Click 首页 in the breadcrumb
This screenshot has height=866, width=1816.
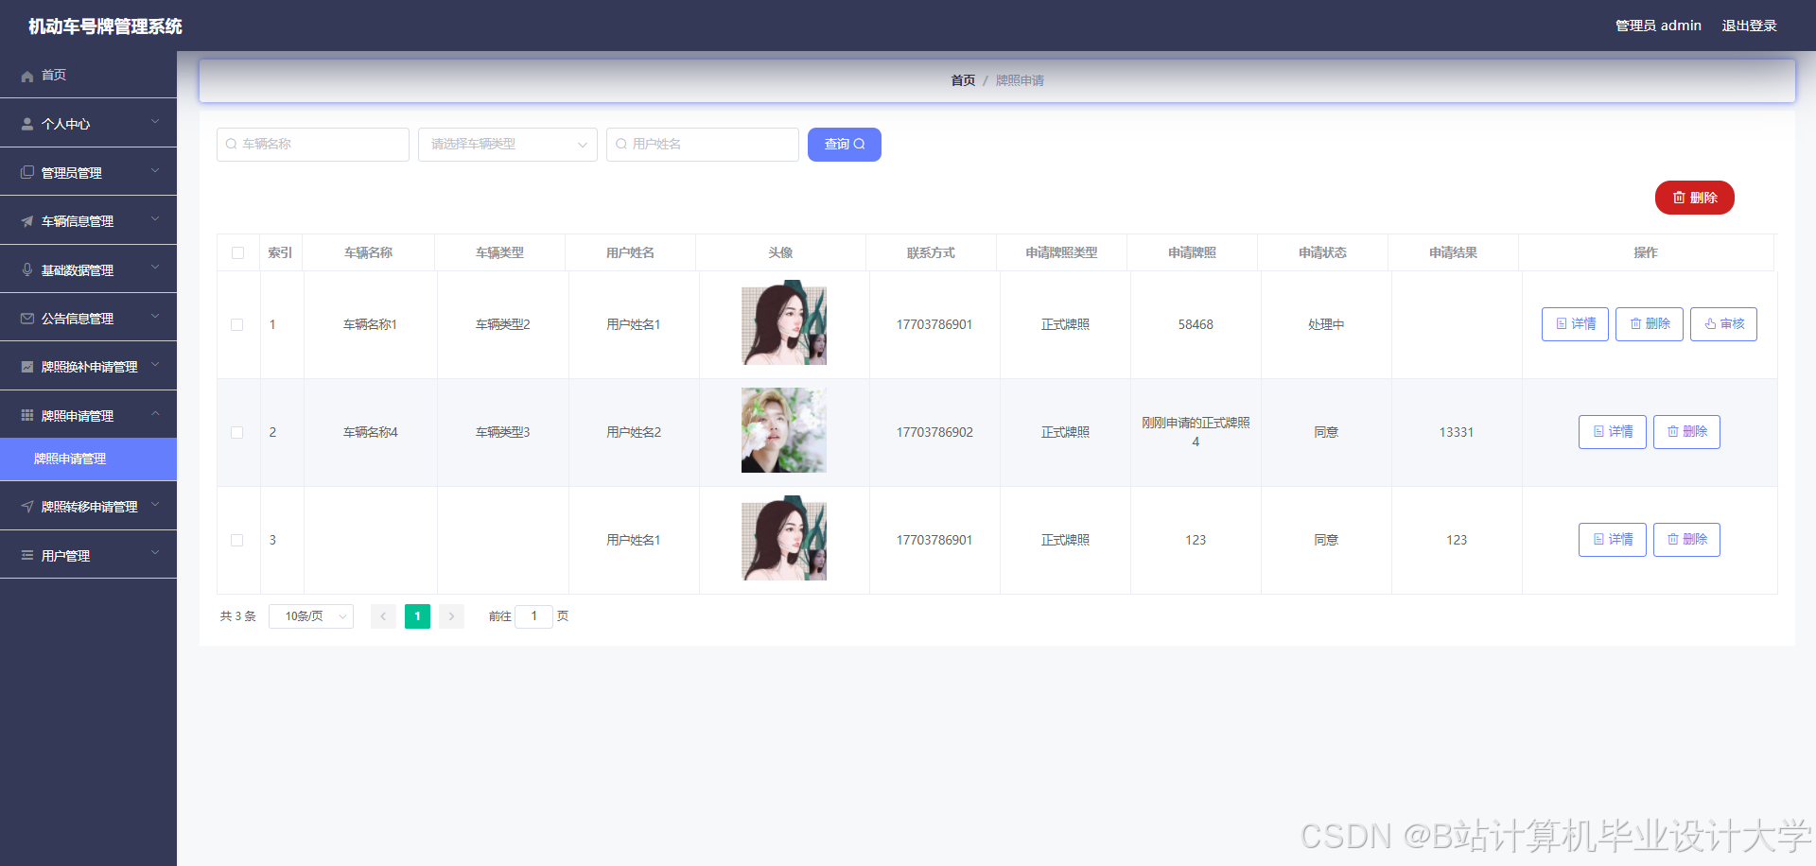coord(963,80)
